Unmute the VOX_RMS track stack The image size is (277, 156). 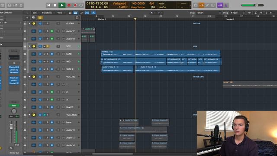pyautogui.click(x=44, y=114)
